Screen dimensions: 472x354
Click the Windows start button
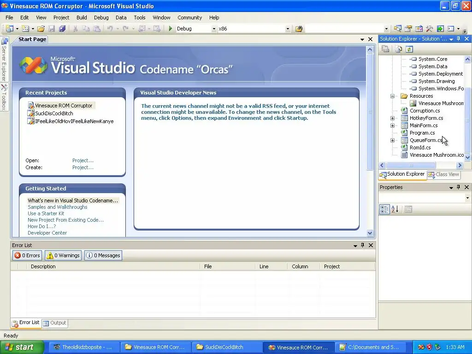click(x=22, y=347)
